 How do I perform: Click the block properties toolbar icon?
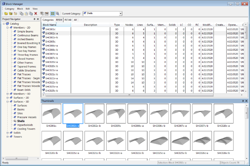42,14
